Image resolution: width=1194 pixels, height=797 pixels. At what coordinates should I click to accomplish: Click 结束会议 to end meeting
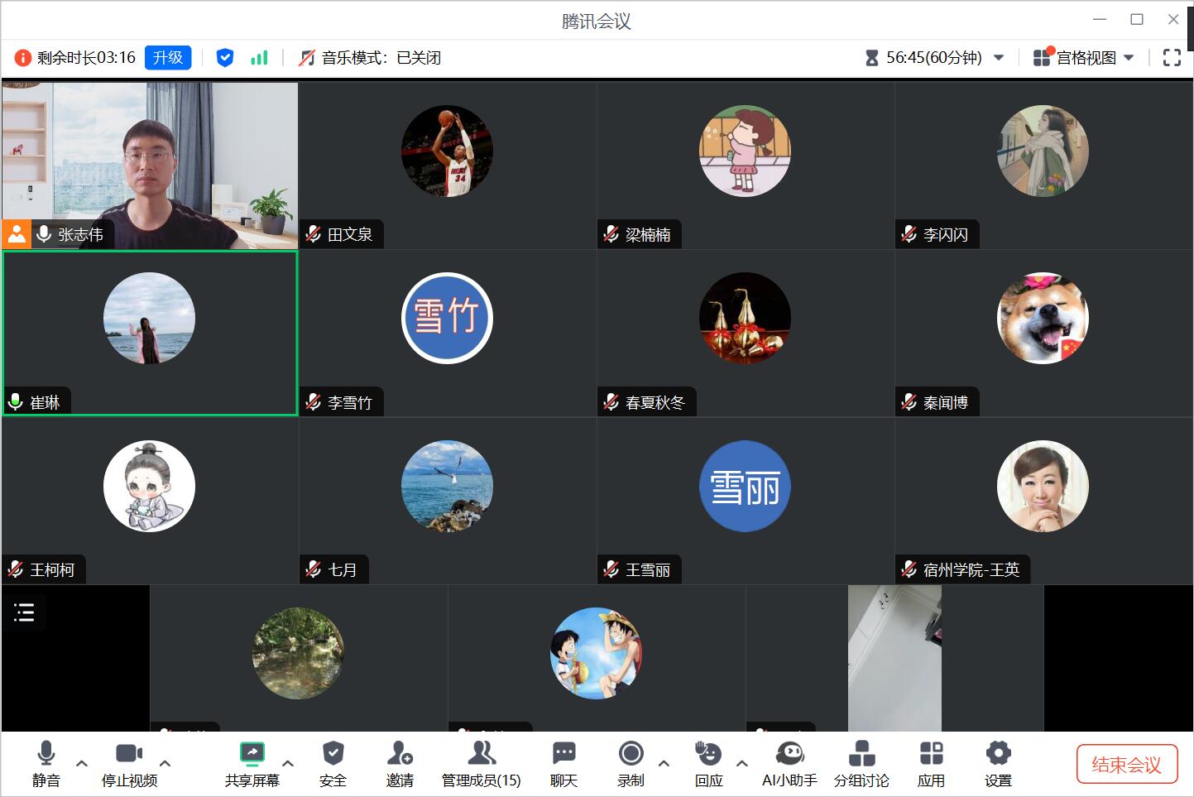(1125, 764)
